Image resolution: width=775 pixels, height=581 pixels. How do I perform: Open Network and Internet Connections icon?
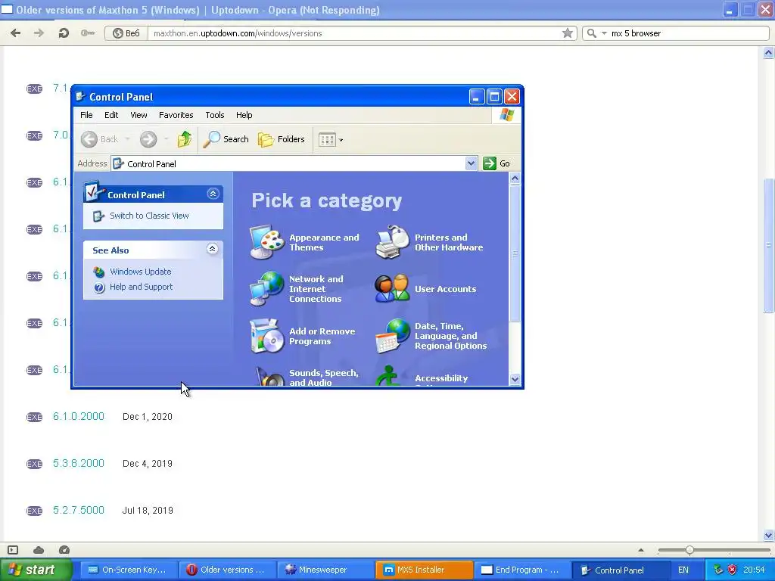tap(266, 288)
